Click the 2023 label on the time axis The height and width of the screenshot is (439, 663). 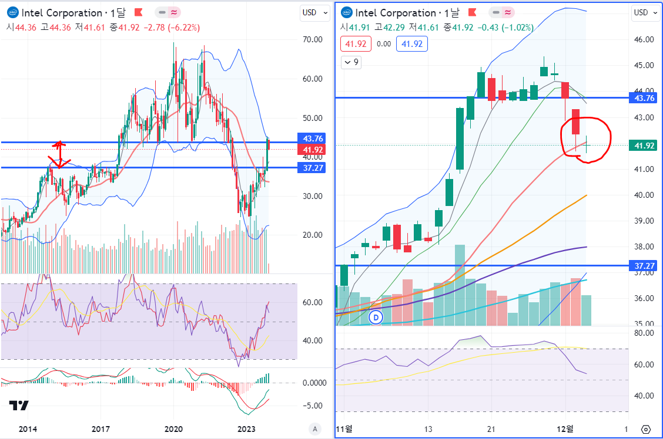[246, 429]
